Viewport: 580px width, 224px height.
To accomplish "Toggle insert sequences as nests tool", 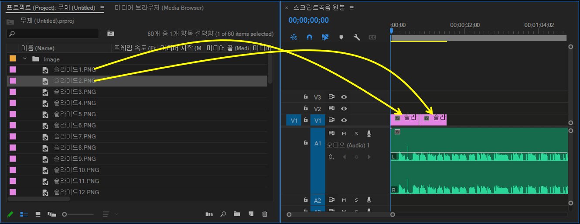I will pyautogui.click(x=293, y=38).
